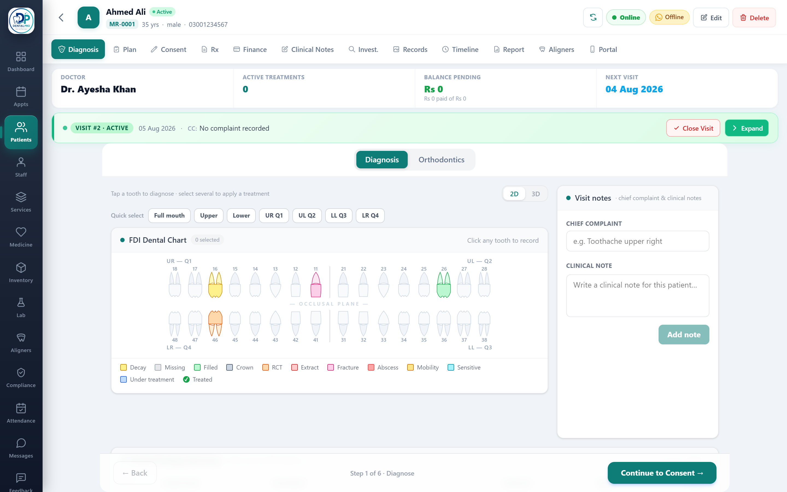Screen dimensions: 787x492
Task: Open the Report tab
Action: point(509,49)
